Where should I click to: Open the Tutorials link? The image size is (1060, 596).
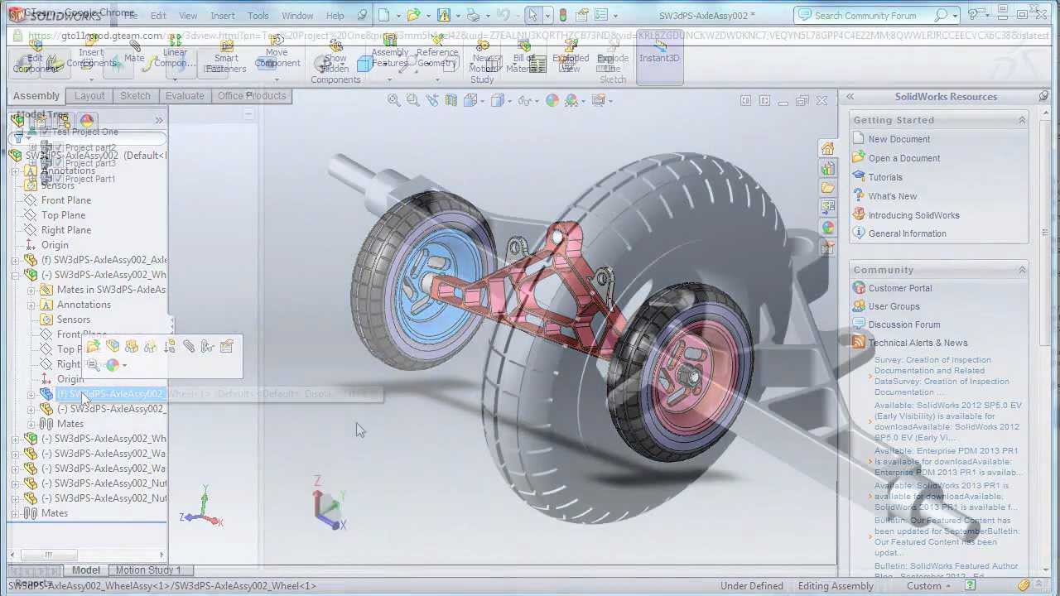[885, 177]
